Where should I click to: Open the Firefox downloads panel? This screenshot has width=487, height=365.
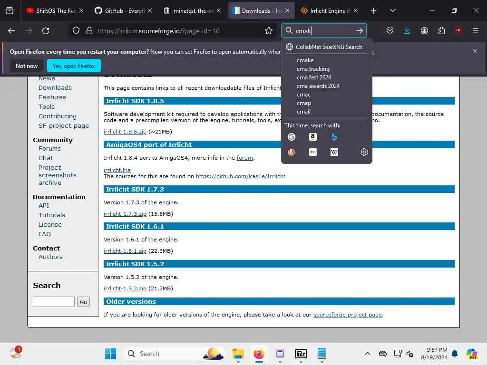[x=407, y=31]
